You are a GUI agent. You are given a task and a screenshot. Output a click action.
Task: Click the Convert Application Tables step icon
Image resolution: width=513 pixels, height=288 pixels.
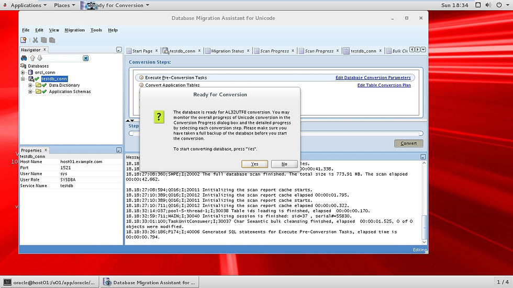tap(141, 85)
